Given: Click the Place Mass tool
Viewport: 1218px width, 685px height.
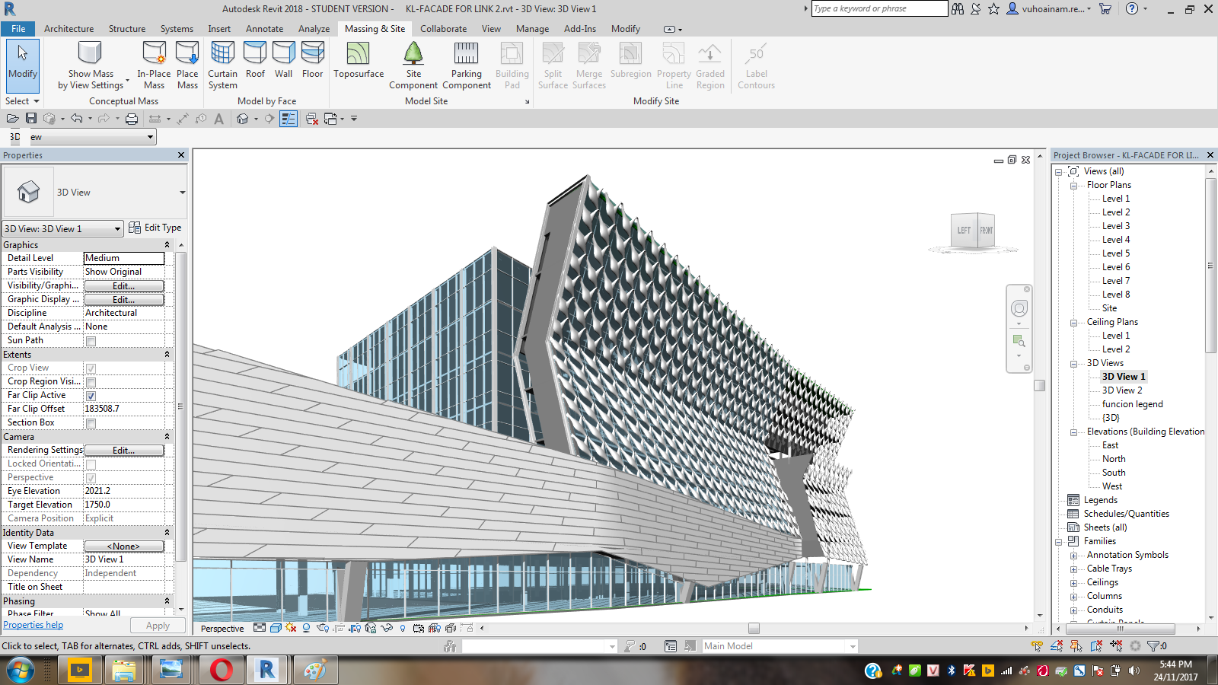Looking at the screenshot, I should 187,65.
